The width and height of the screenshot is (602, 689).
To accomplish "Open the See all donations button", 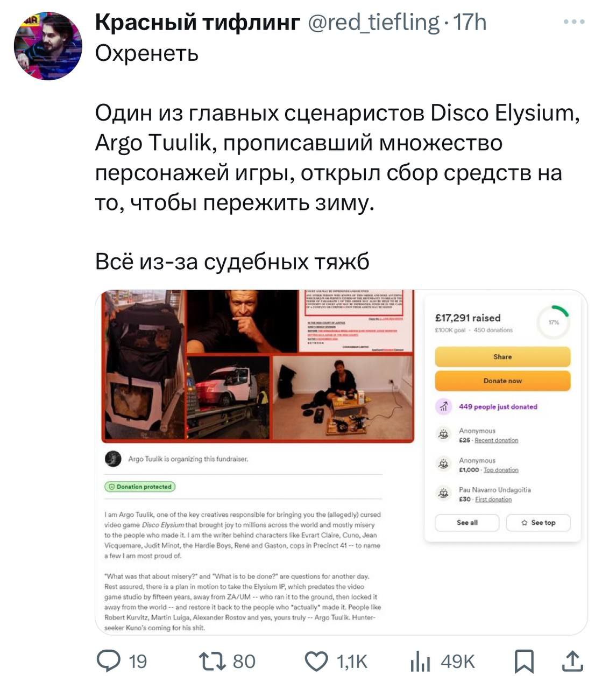I will pyautogui.click(x=467, y=523).
